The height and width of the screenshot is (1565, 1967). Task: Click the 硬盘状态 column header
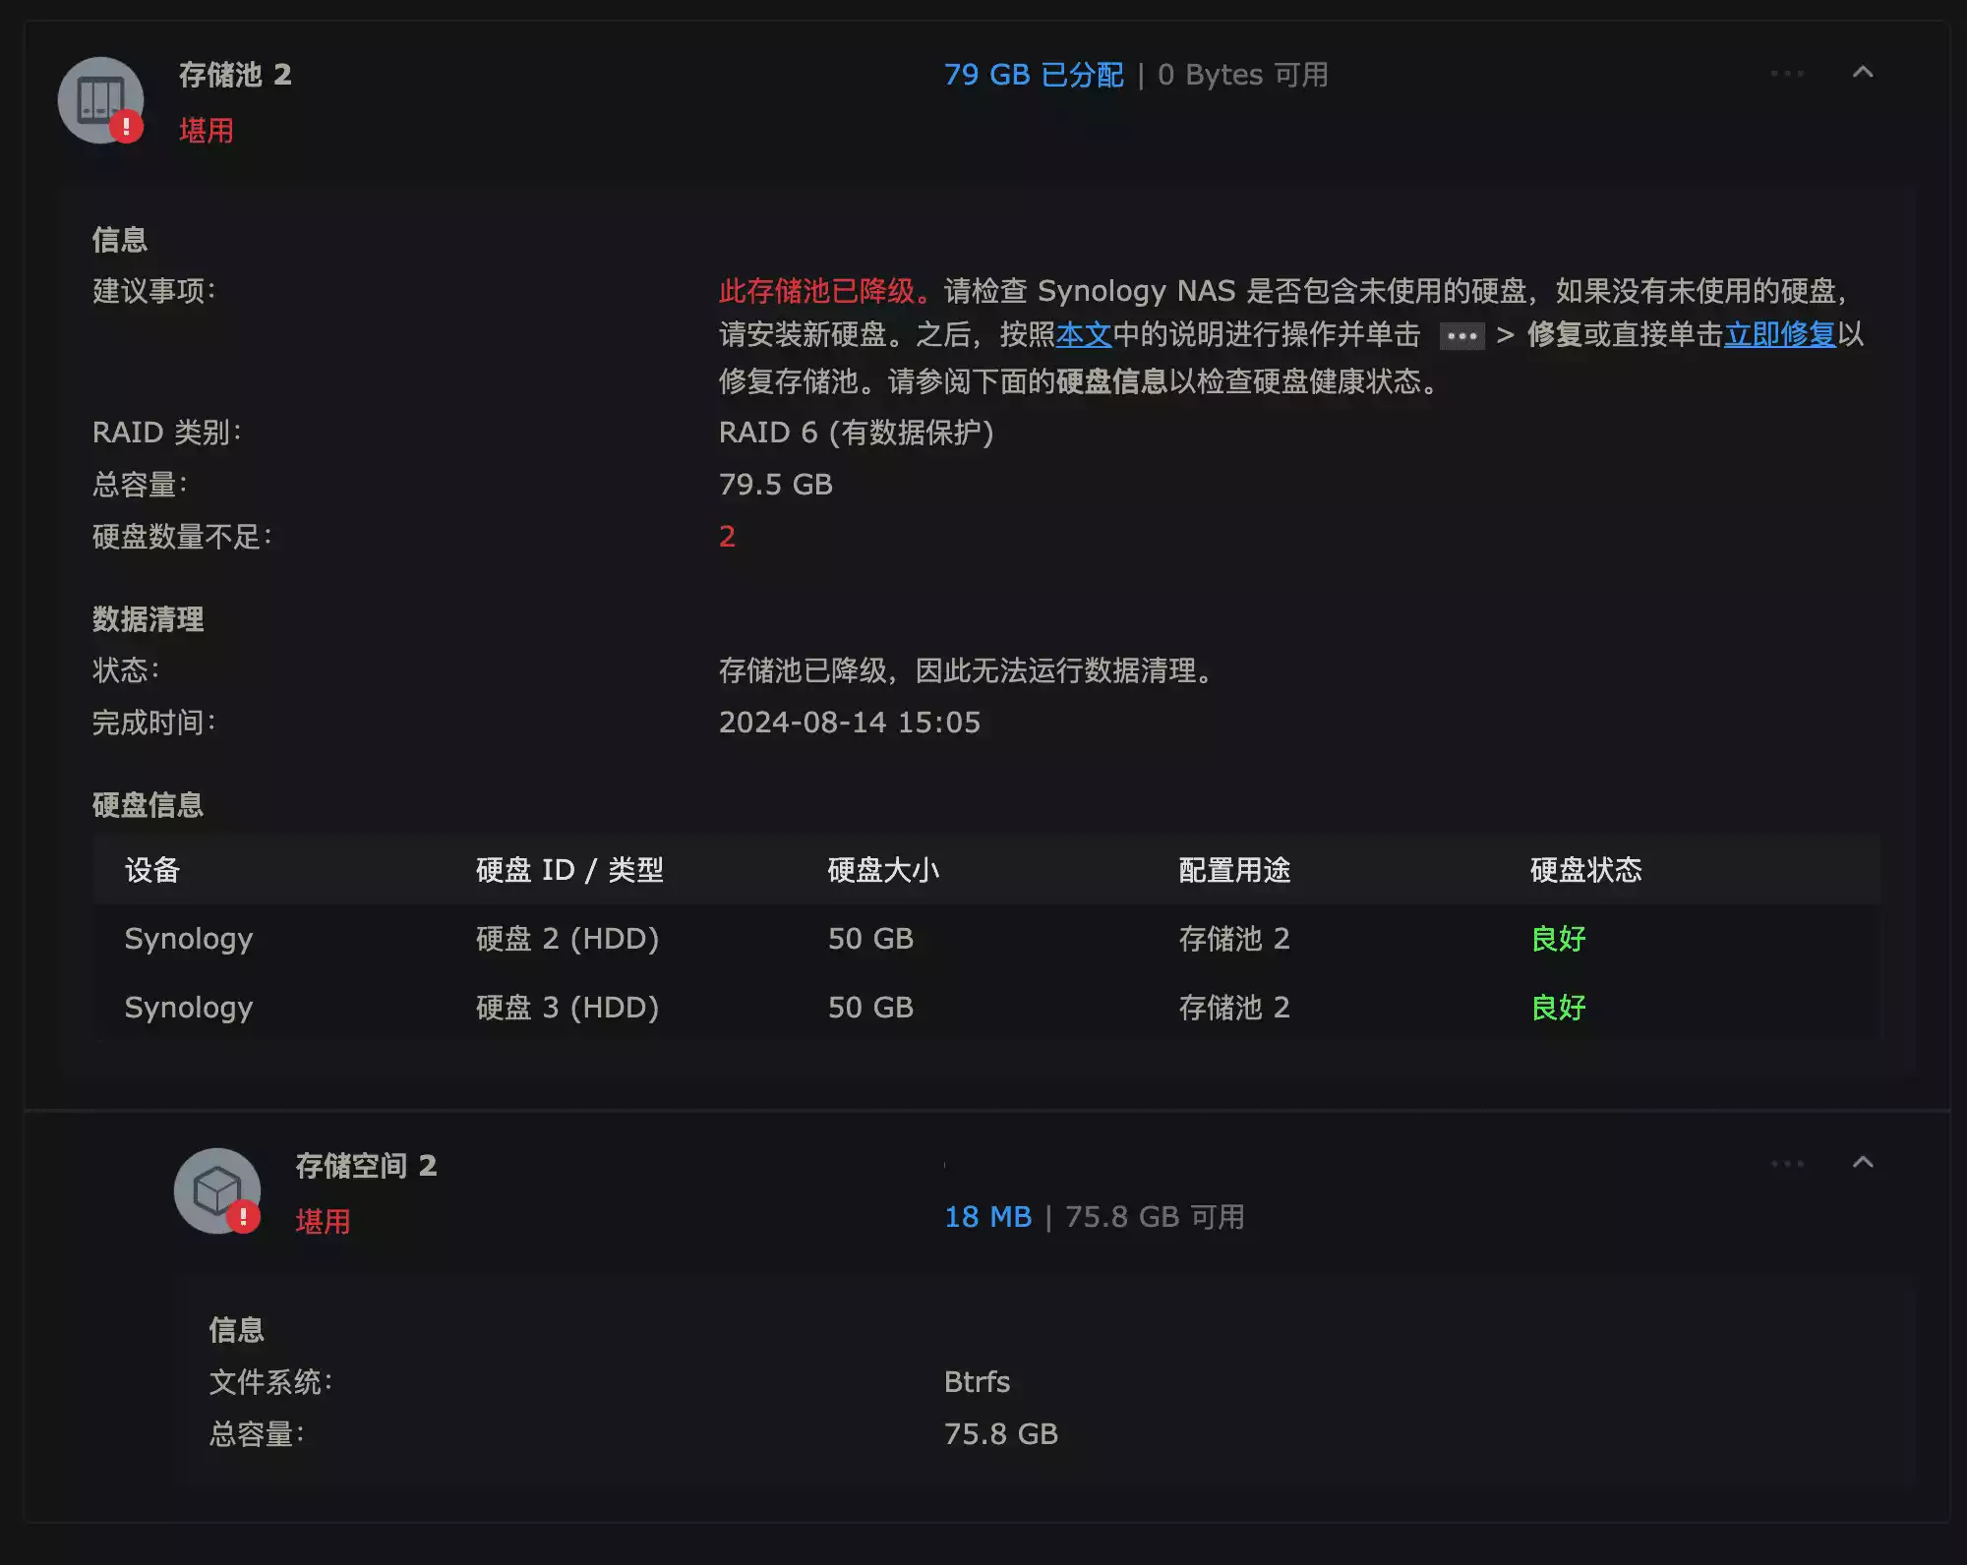coord(1585,870)
